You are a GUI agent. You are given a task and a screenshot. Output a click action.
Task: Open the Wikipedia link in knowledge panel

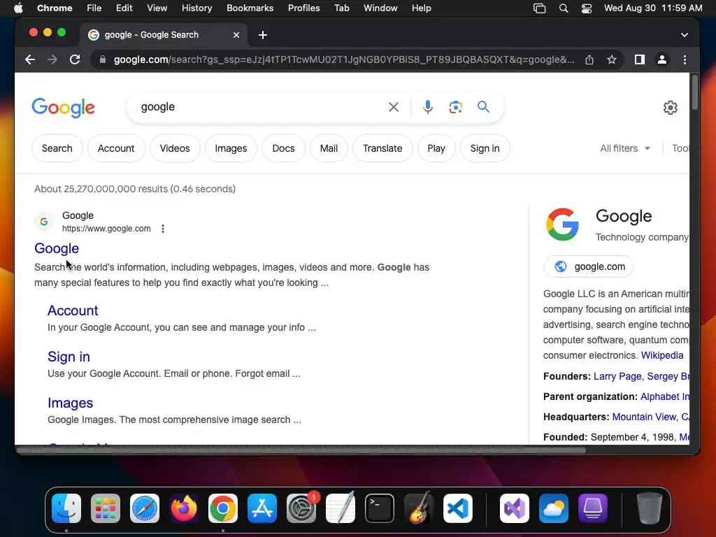point(662,355)
